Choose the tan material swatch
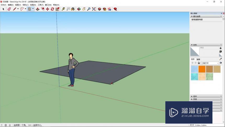The image size is (225, 127). tap(217, 69)
